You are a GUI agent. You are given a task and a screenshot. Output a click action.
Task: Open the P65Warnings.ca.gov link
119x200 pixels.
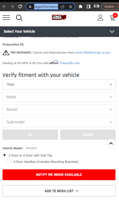click(93, 53)
